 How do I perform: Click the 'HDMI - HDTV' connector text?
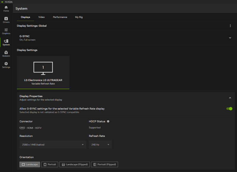[34, 128]
